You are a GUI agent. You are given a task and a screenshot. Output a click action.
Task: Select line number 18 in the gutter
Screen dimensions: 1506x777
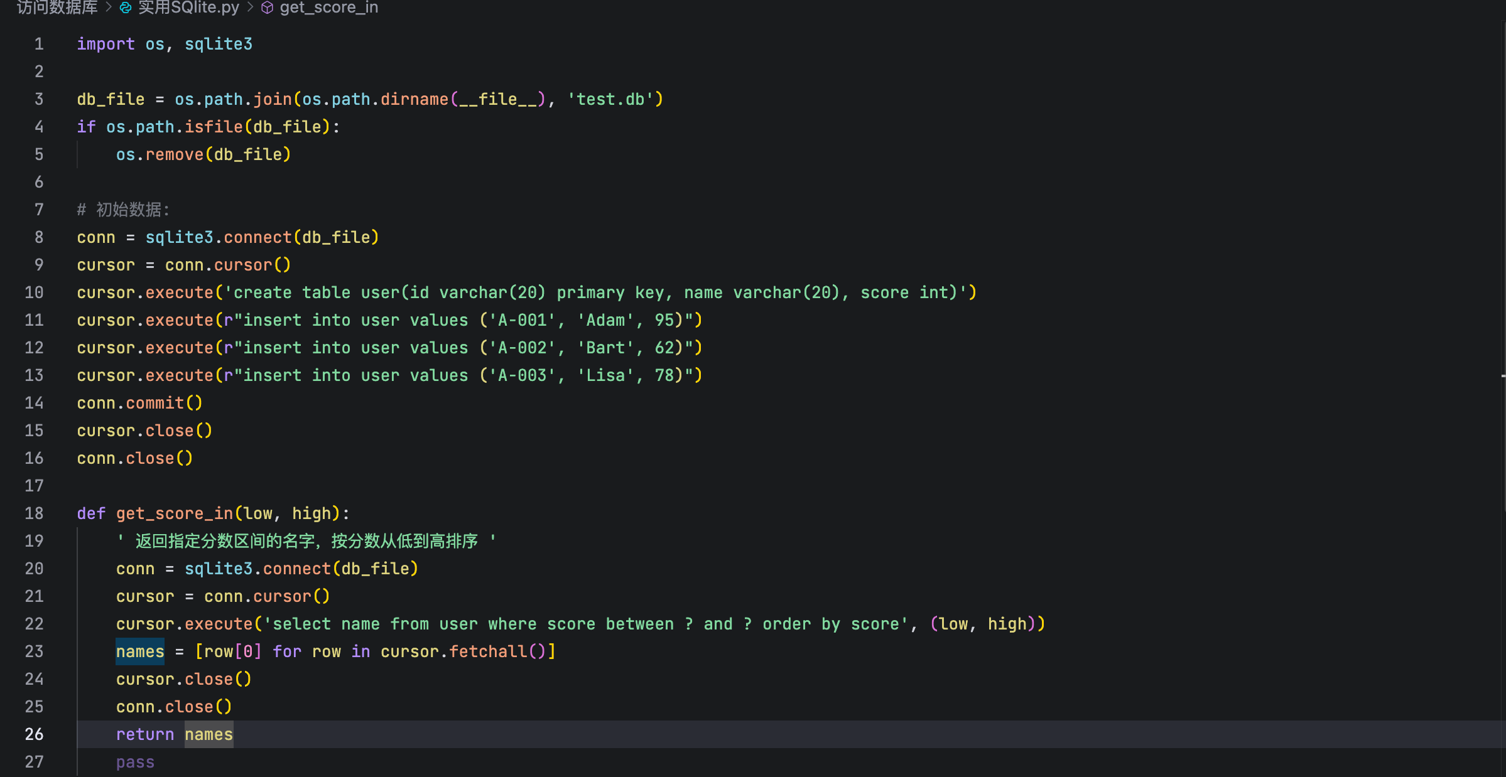click(34, 513)
